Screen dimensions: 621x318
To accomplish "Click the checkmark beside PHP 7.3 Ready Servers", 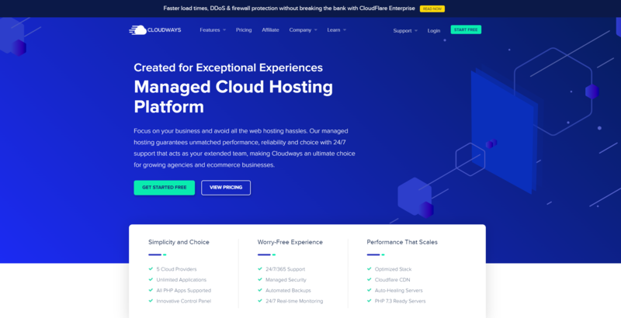I will click(369, 301).
